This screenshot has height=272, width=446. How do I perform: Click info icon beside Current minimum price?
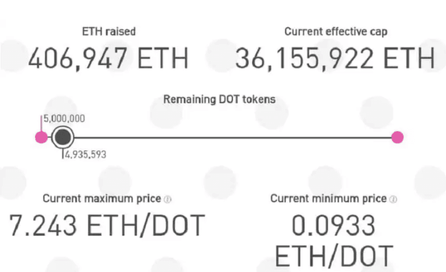pyautogui.click(x=393, y=199)
